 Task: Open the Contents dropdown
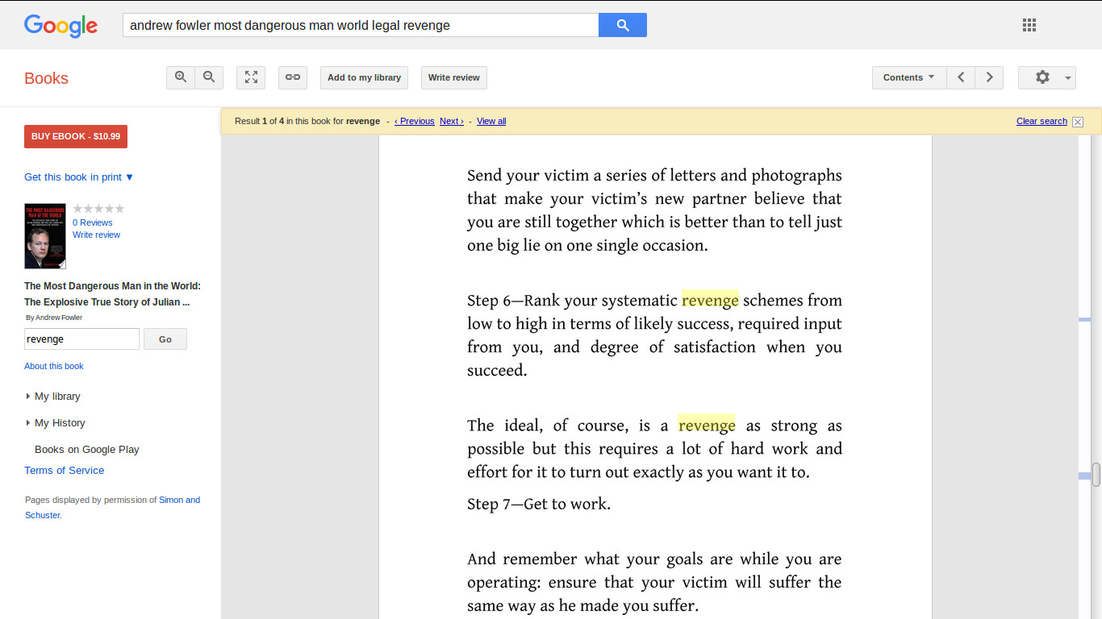coord(909,77)
